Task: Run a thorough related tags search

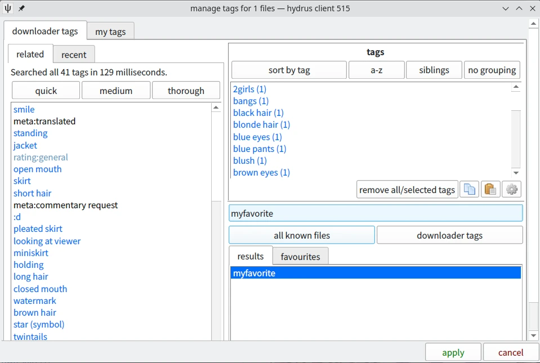Action: point(186,91)
